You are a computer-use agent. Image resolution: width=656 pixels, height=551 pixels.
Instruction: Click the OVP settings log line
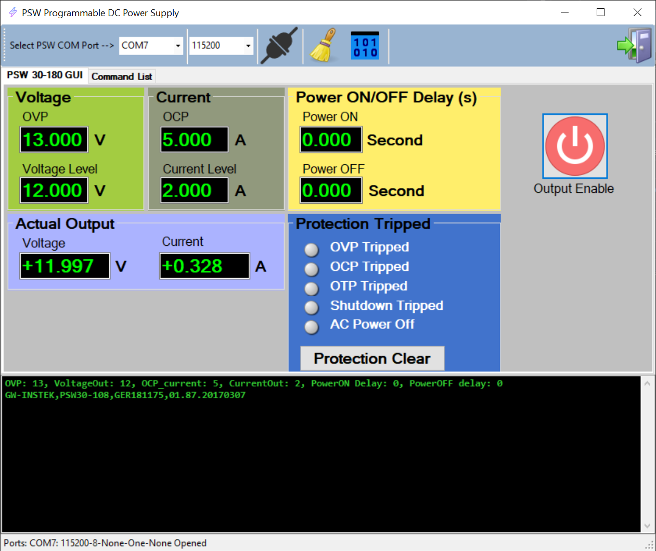(x=254, y=384)
